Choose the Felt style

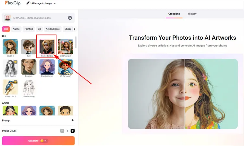click(x=29, y=47)
